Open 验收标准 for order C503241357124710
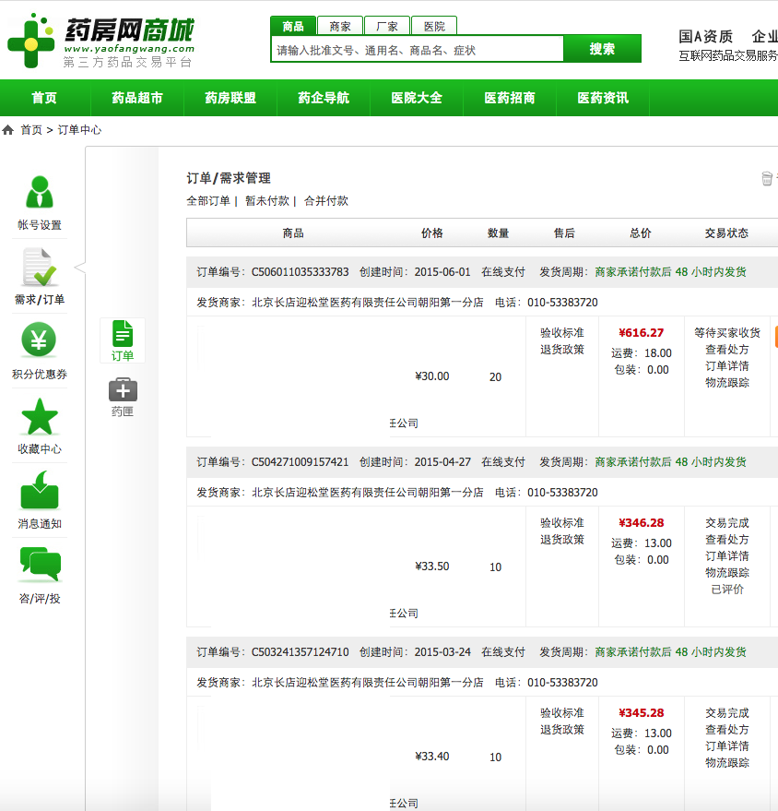 click(x=562, y=712)
